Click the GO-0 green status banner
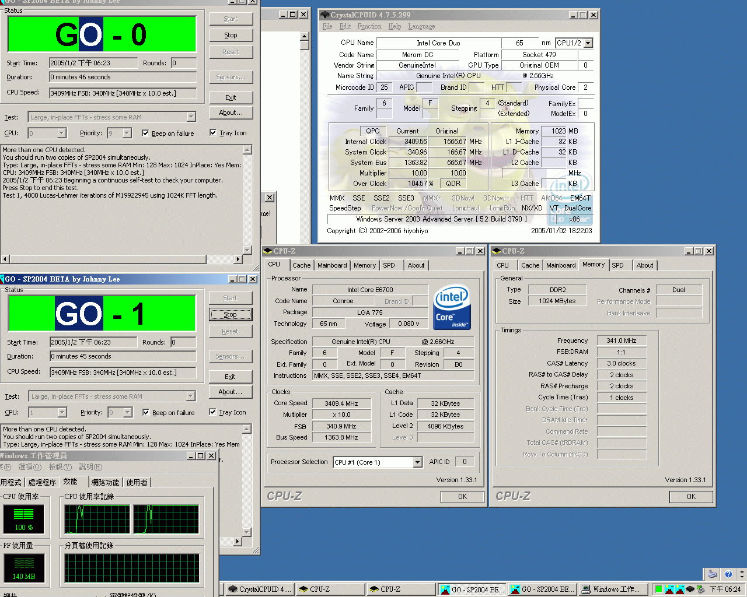This screenshot has width=747, height=597. click(102, 34)
